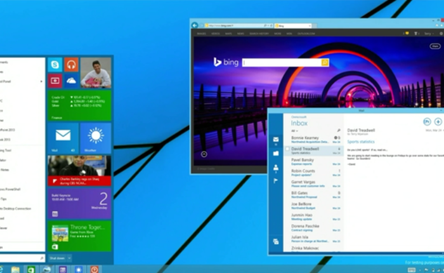The height and width of the screenshot is (273, 444).
Task: Open IMAGES in Bing navigation bar
Action: click(201, 34)
